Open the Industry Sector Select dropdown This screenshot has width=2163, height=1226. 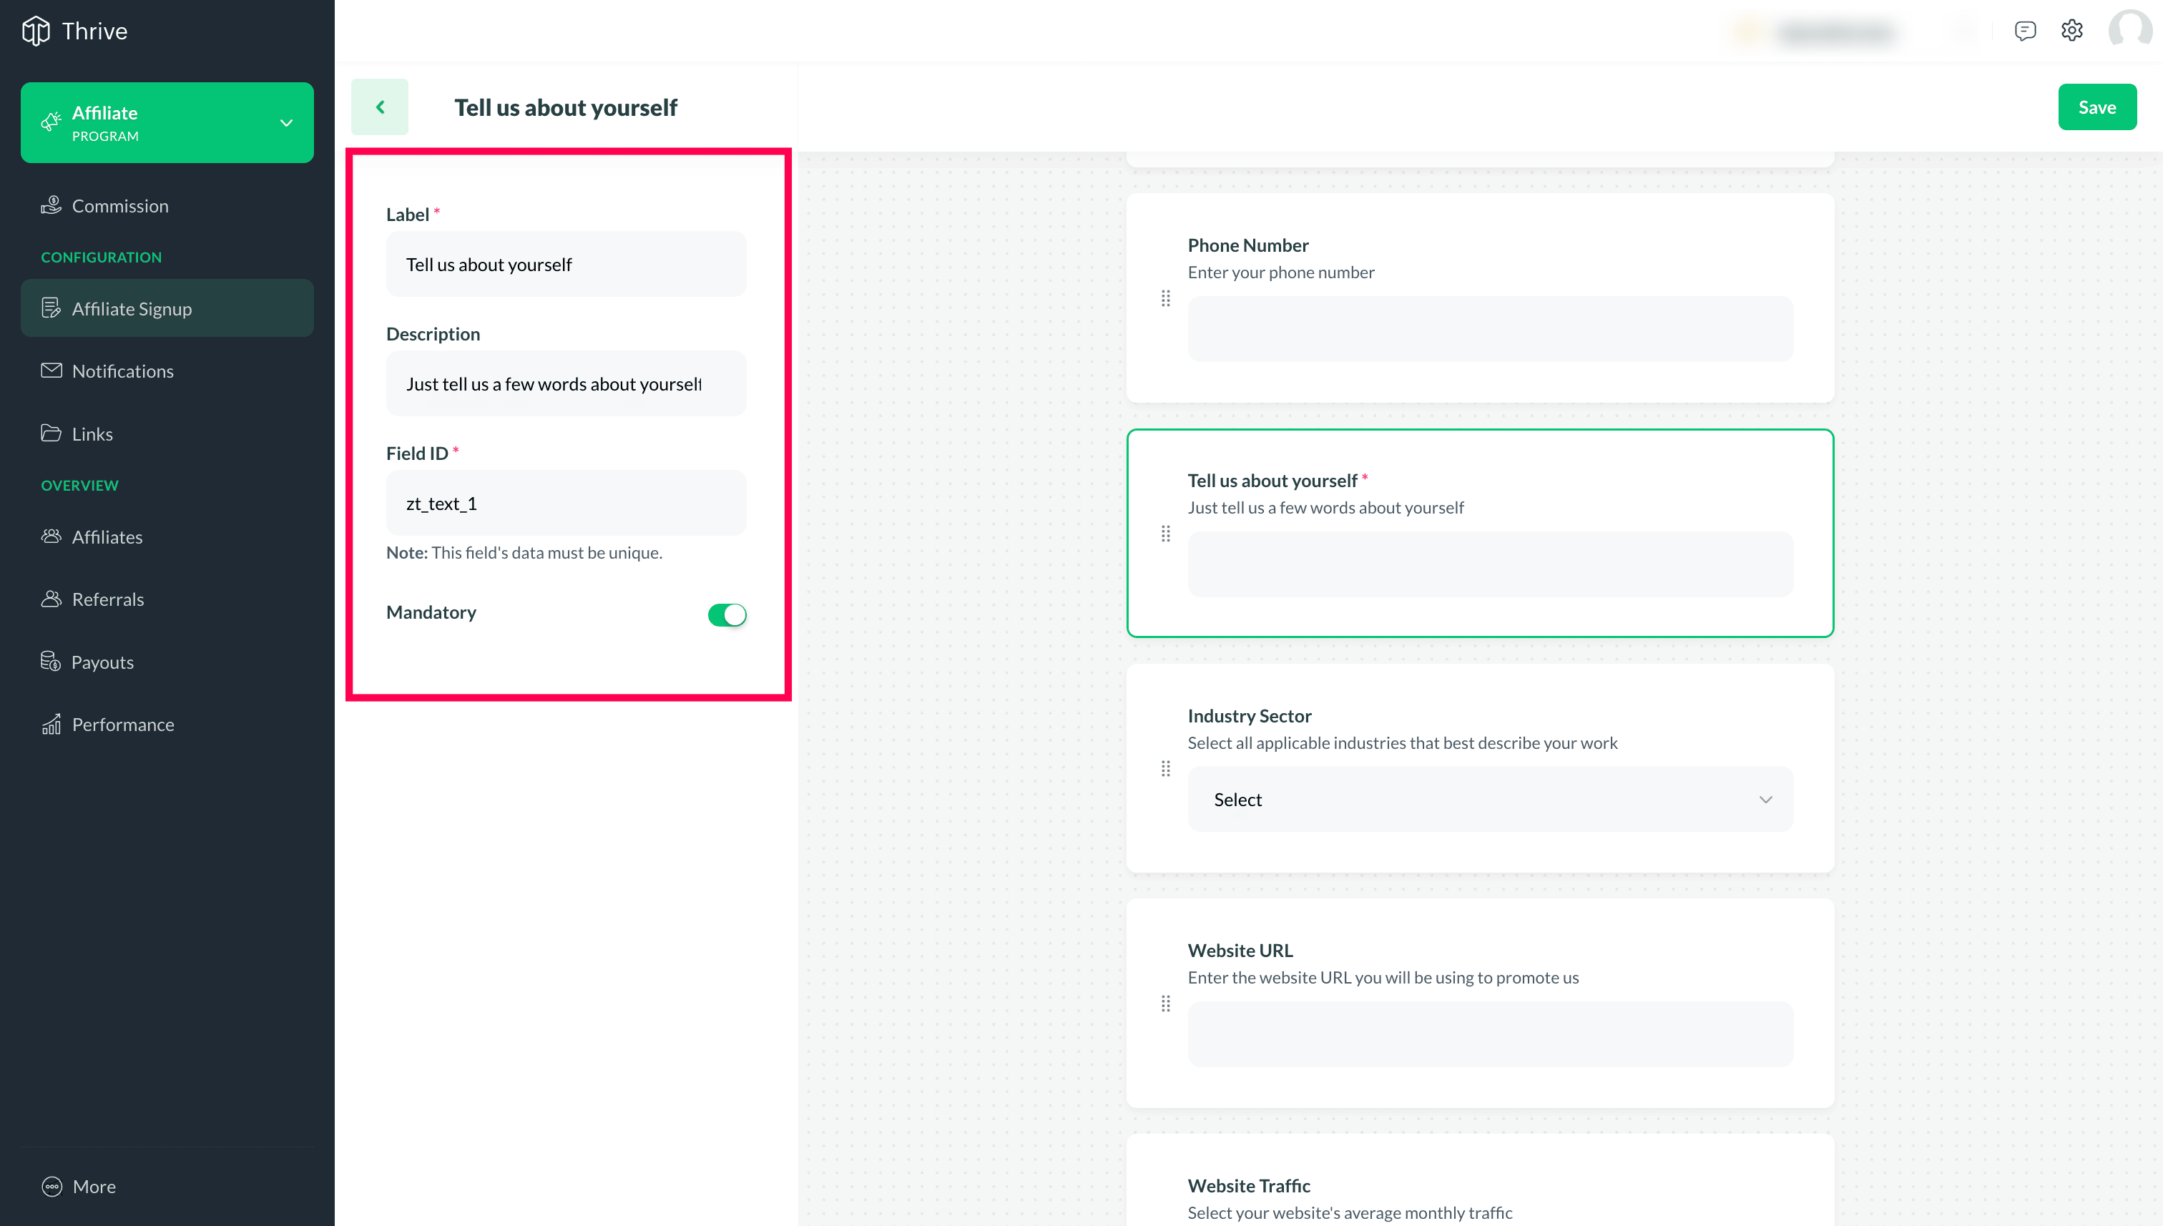pos(1489,799)
